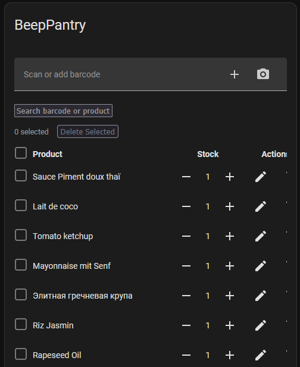
Task: Edit Rapeseed Oil product details
Action: click(261, 355)
